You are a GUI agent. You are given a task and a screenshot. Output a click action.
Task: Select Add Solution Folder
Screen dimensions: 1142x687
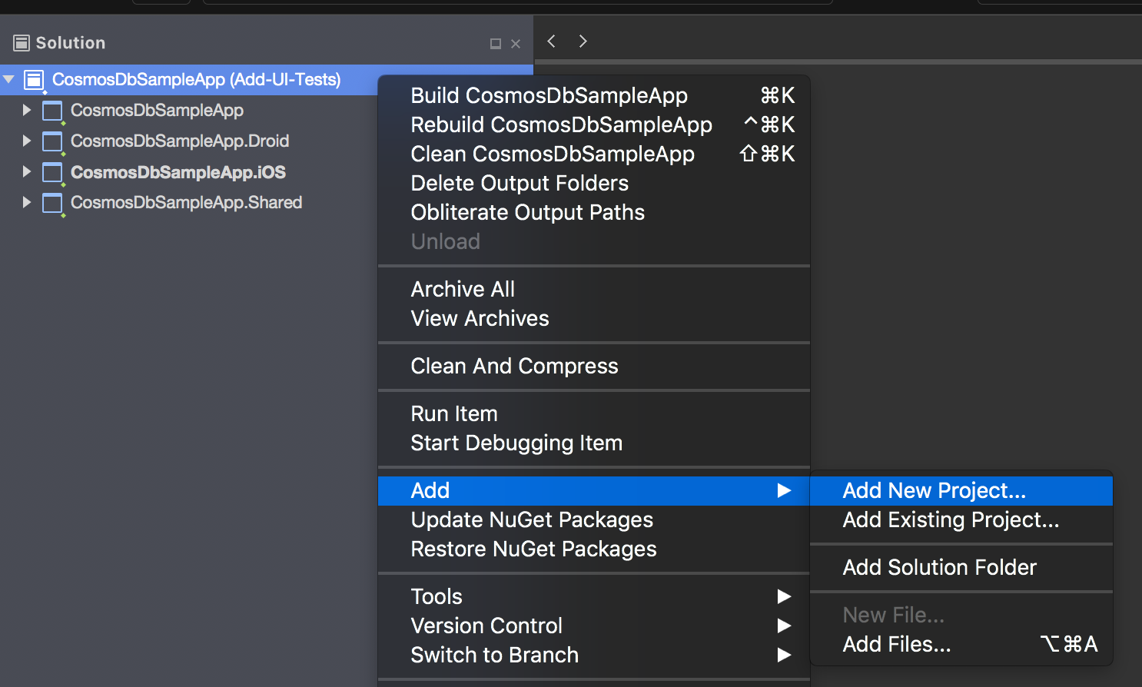961,567
